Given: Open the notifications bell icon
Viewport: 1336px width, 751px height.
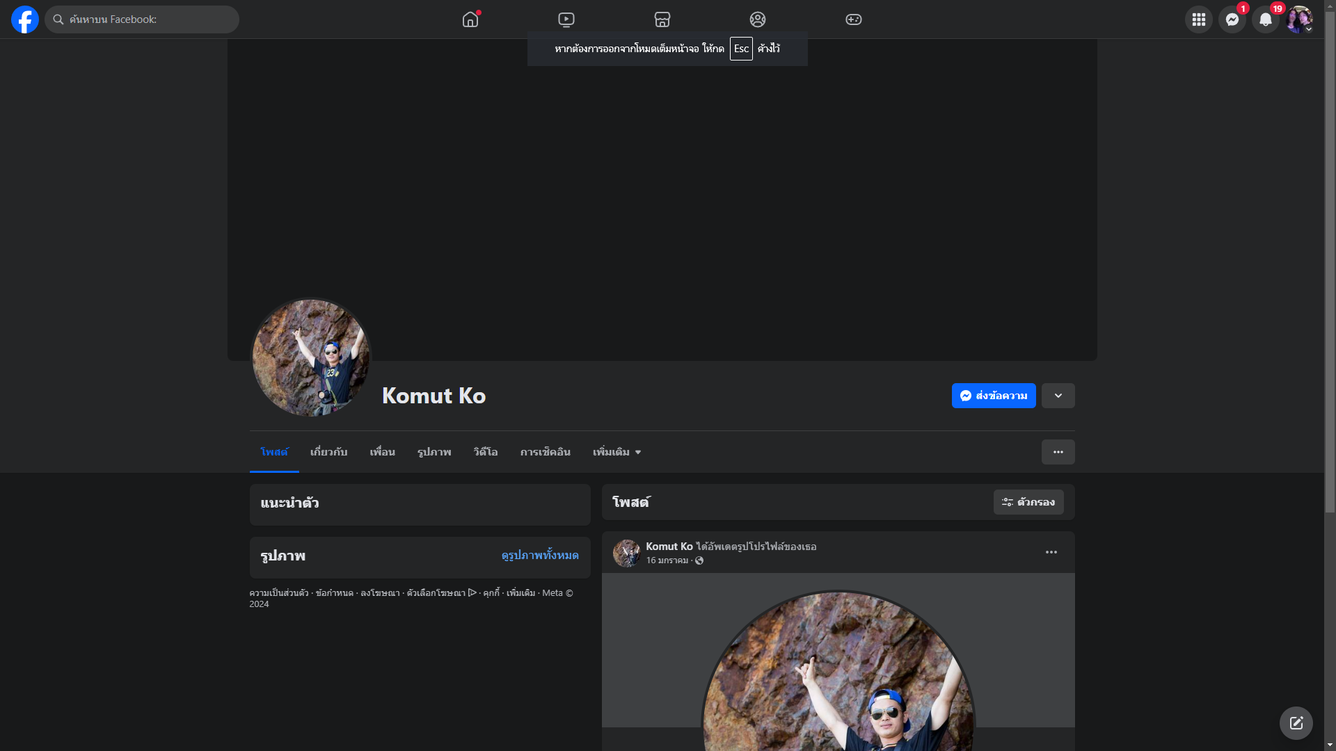Looking at the screenshot, I should coord(1265,19).
